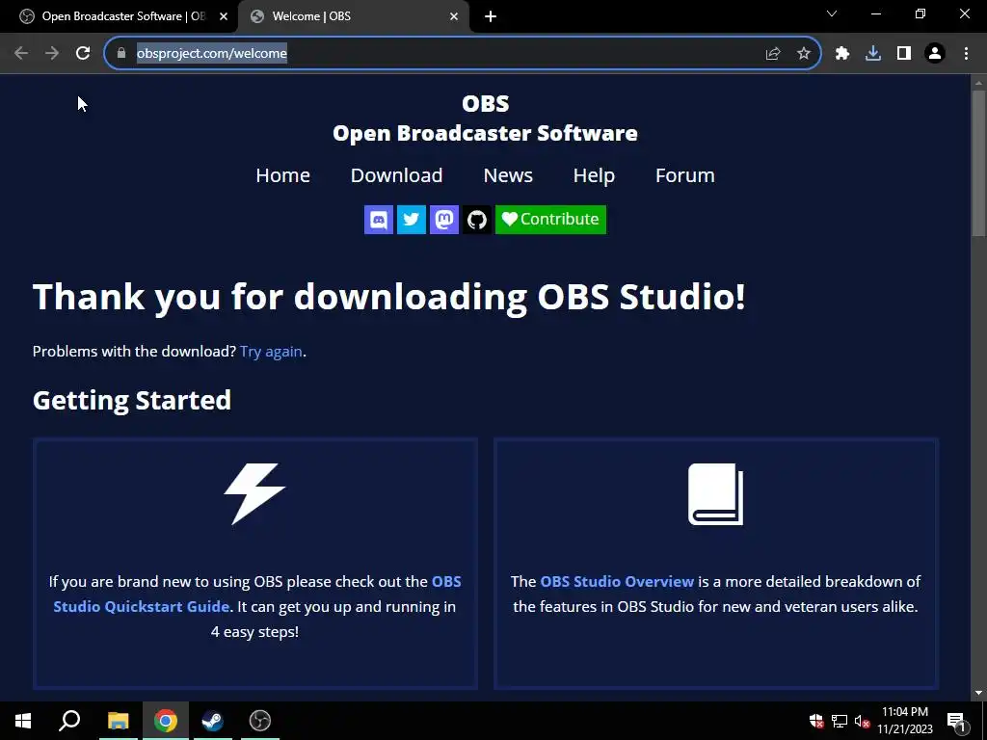987x740 pixels.
Task: Close the Open Broadcaster Software tab
Action: tap(224, 16)
